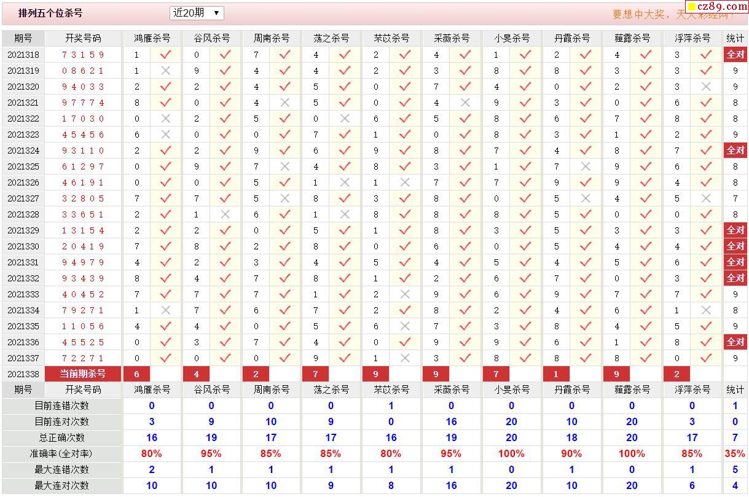Click the X mark for 采薇杀号 in row 2021321
Image resolution: width=749 pixels, height=497 pixels.
tap(465, 103)
